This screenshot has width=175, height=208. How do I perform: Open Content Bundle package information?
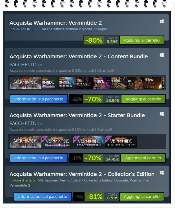click(39, 99)
